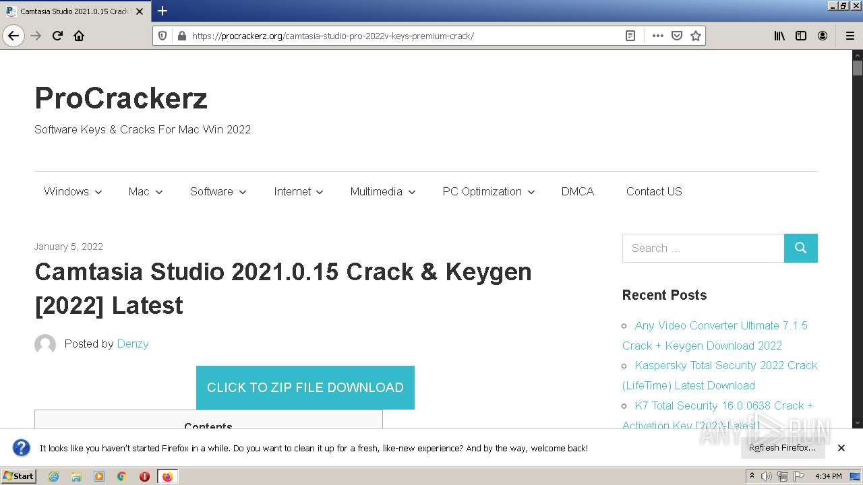
Task: Click the forward navigation arrow
Action: pos(36,36)
